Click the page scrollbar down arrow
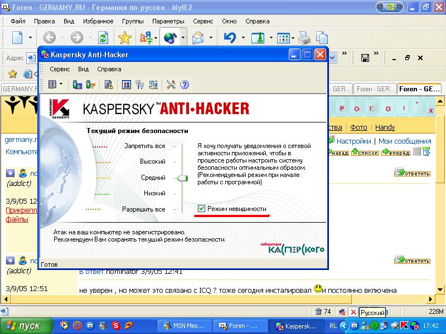The height and width of the screenshot is (334, 446). (440, 290)
